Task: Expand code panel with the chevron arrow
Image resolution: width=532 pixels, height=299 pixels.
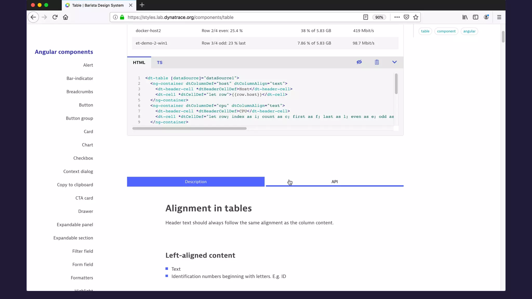Action: [394, 62]
